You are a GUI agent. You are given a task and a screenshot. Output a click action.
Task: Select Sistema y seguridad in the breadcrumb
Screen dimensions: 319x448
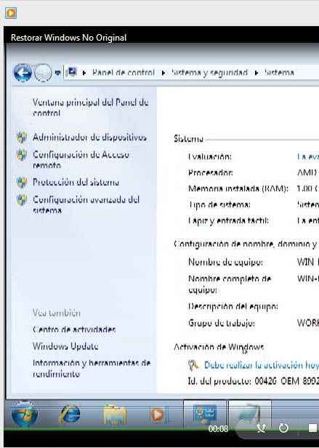tap(209, 73)
